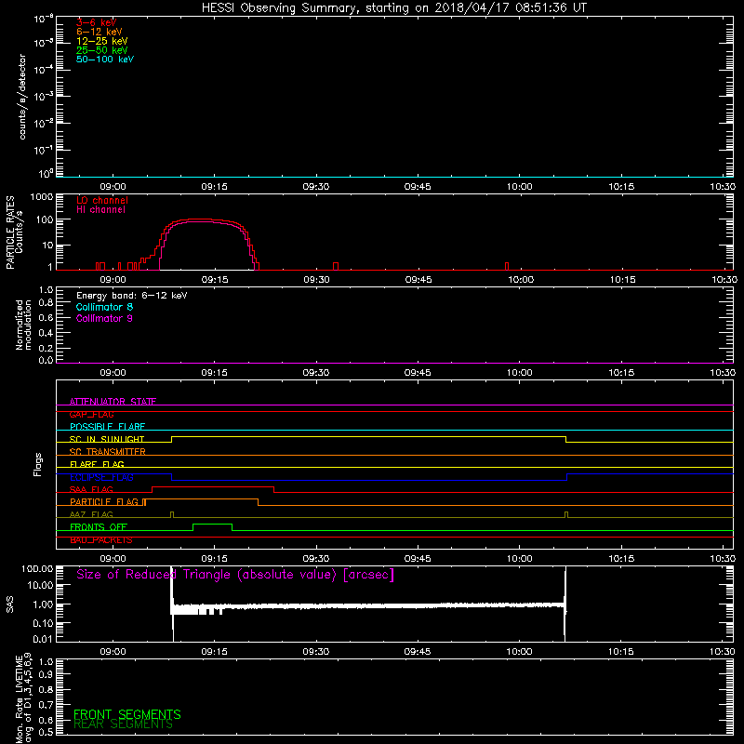Click the SC_IN_SUNLIGHT flag label
The height and width of the screenshot is (744, 744).
coord(107,439)
